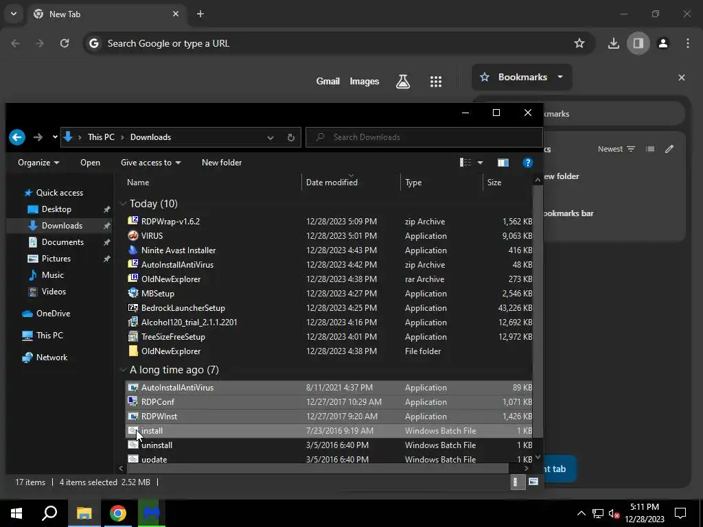
Task: Select the OldNewExplorer folder icon
Action: (132, 351)
